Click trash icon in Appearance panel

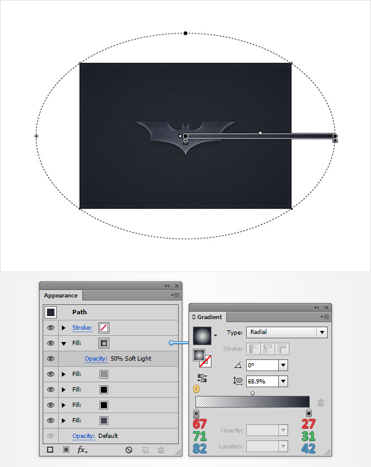pos(161,450)
